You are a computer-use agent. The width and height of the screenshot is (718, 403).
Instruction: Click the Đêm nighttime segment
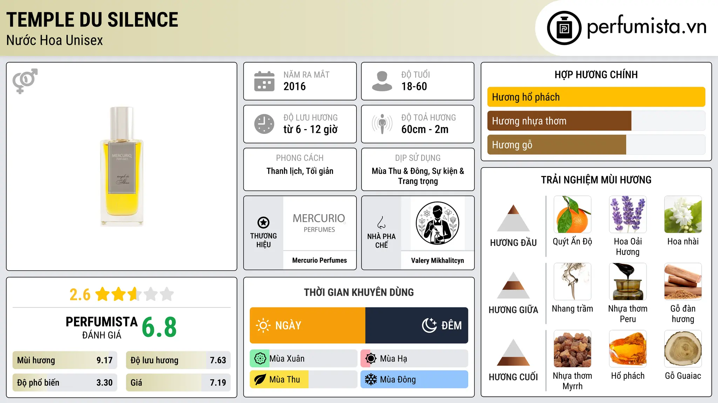point(417,325)
